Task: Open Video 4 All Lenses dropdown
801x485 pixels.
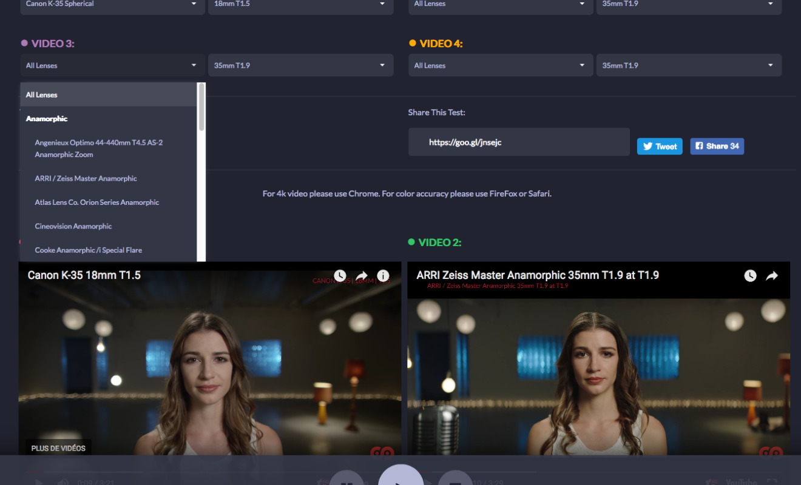Action: (501, 65)
